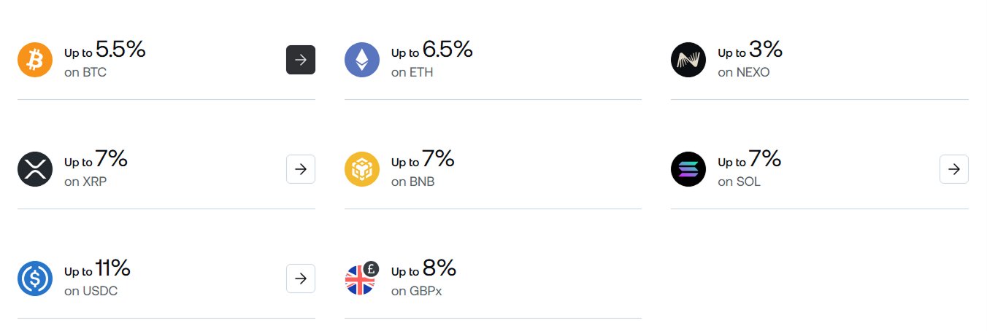Click the 'on XRP' label text
This screenshot has width=987, height=331.
(85, 182)
